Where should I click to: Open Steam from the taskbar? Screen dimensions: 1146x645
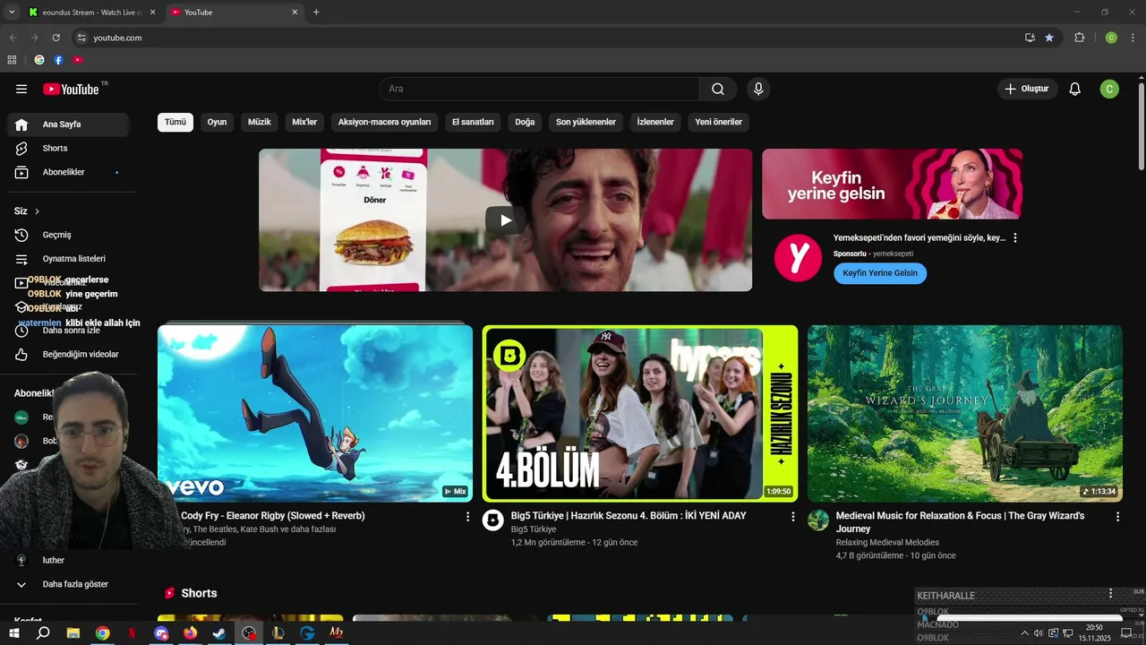click(x=219, y=632)
